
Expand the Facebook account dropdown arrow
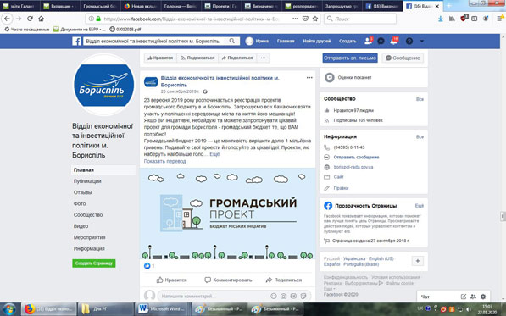point(422,42)
